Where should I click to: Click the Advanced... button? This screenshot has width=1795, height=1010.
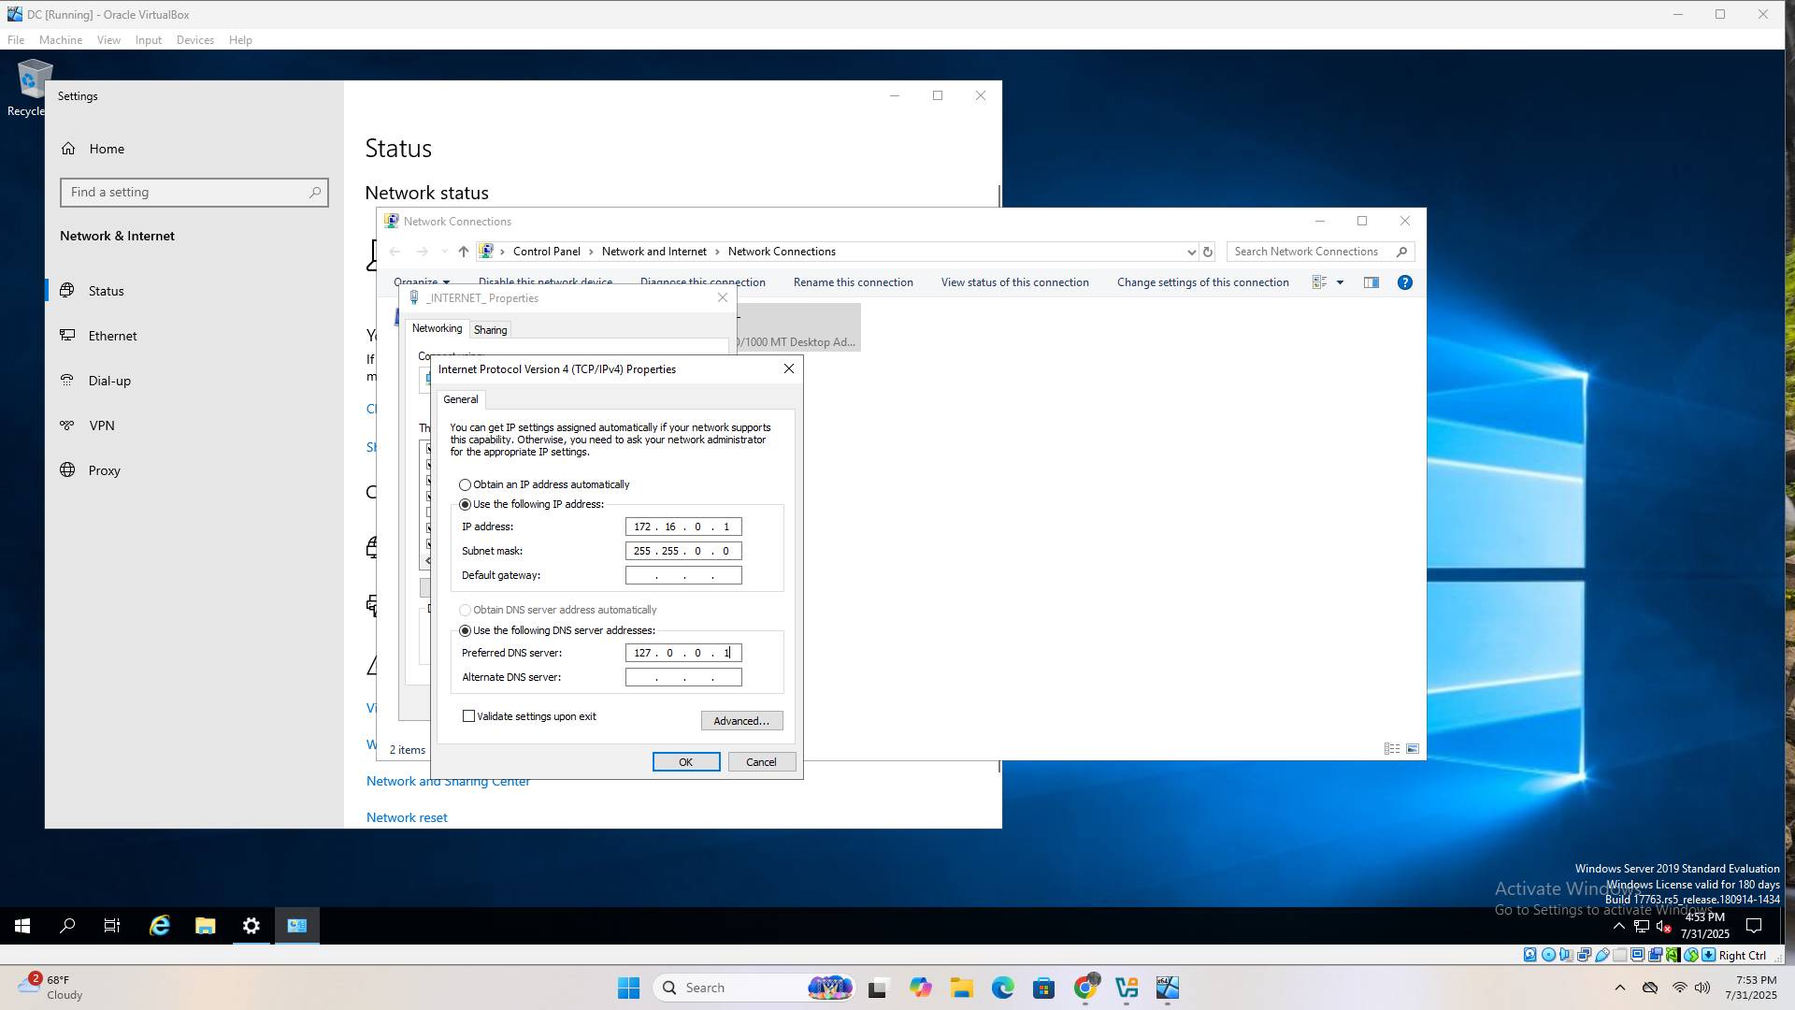pyautogui.click(x=741, y=721)
